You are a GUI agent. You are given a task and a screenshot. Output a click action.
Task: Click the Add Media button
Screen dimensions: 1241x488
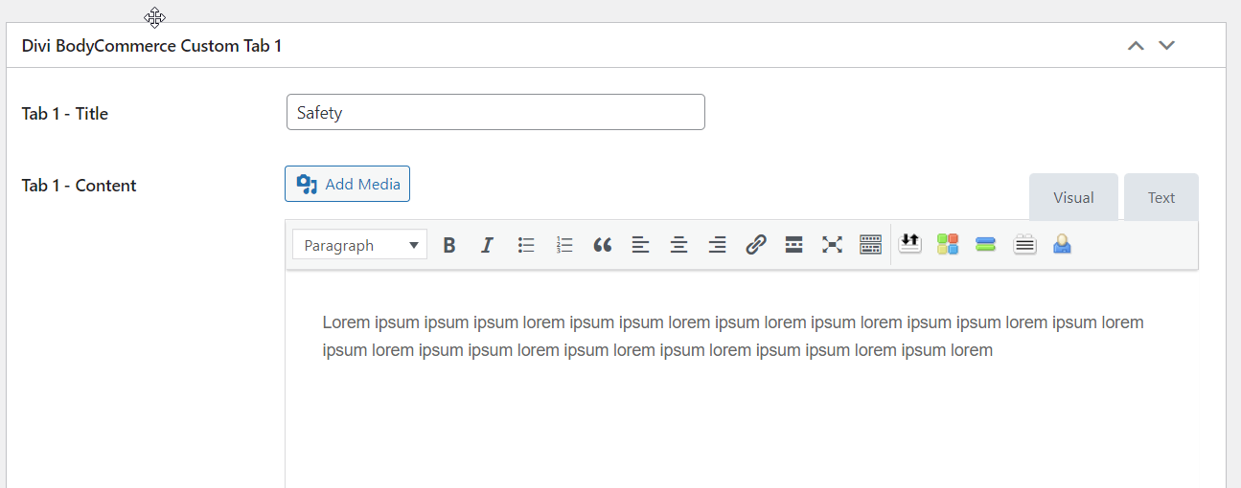click(348, 184)
